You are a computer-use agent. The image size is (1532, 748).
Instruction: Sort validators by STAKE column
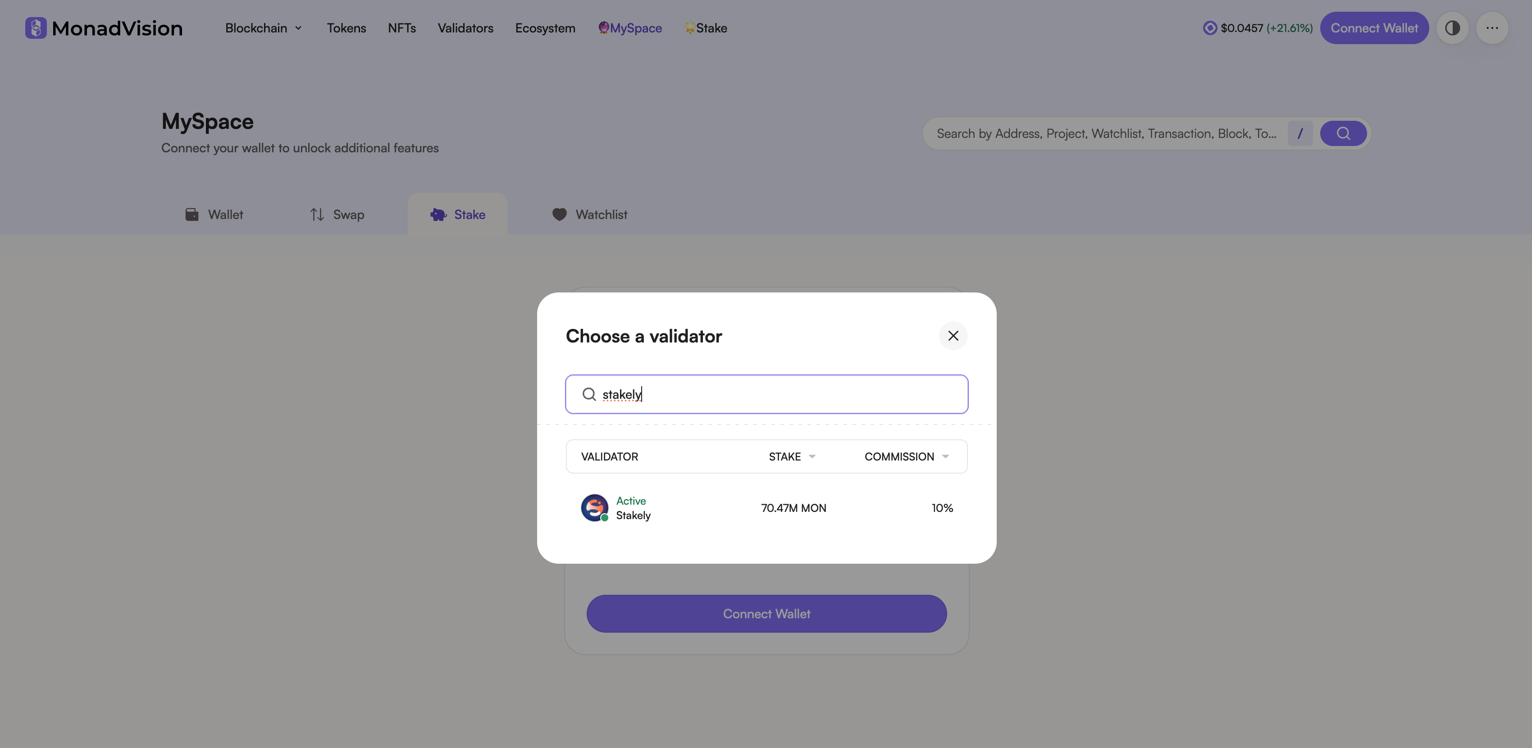(791, 456)
